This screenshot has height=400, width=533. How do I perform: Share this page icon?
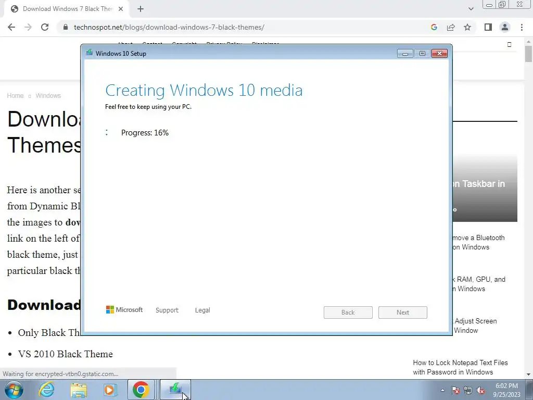[451, 27]
